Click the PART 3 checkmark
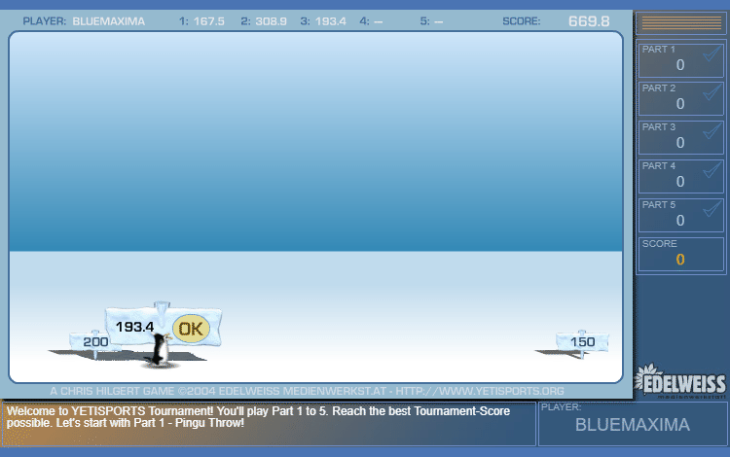The height and width of the screenshot is (457, 730). [x=712, y=131]
